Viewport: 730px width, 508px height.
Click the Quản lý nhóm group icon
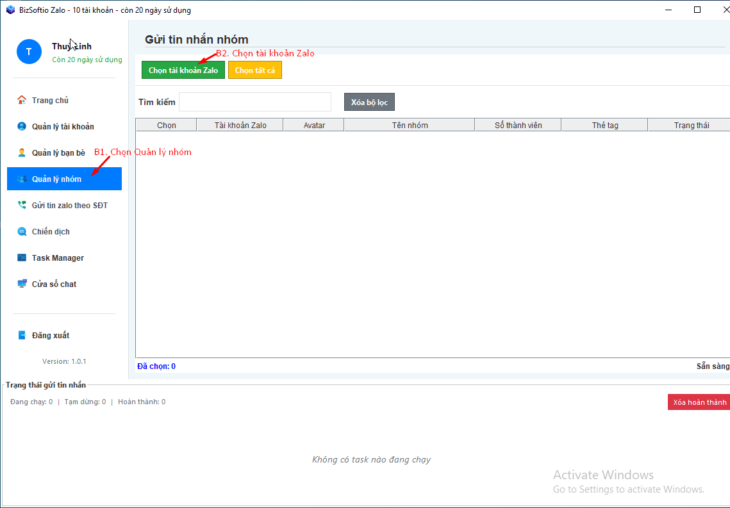pyautogui.click(x=22, y=179)
